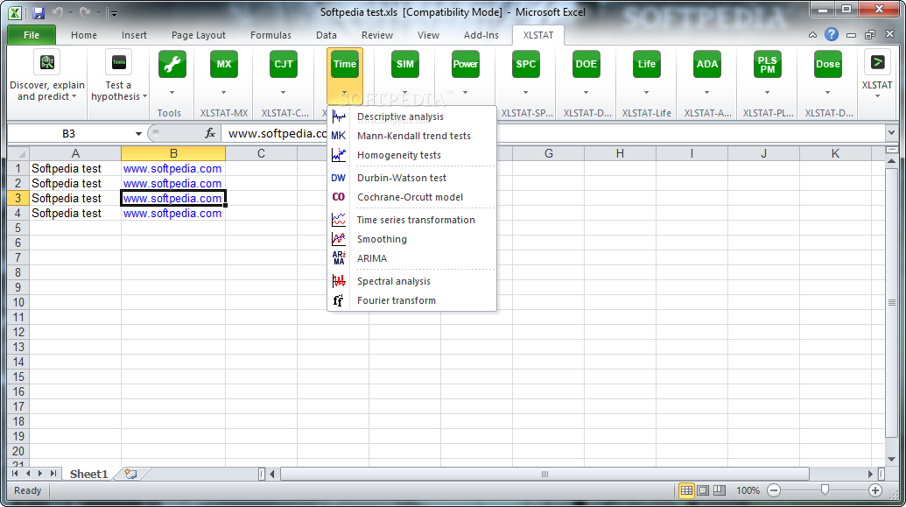Expand the Discover, explain and predict dropdown arrow

[74, 96]
